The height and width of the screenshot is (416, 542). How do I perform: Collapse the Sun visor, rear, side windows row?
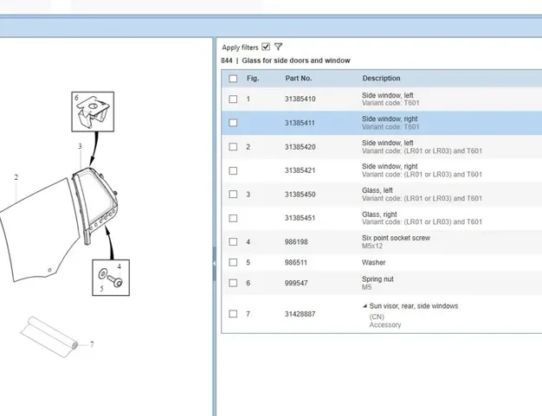click(365, 306)
